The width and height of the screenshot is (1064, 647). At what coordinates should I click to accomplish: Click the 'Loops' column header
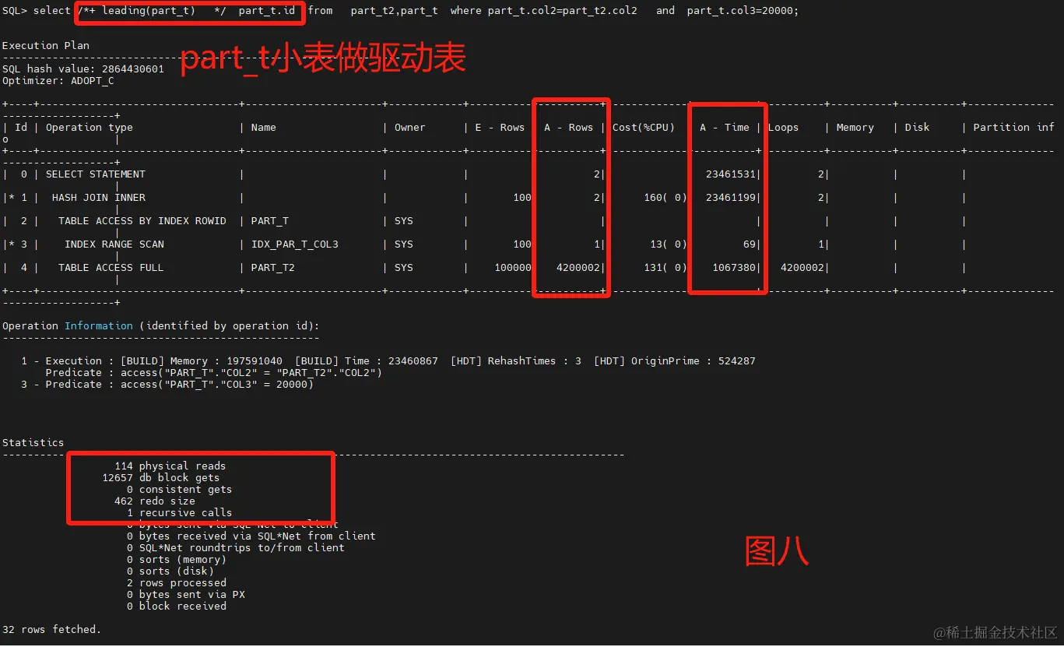click(784, 128)
